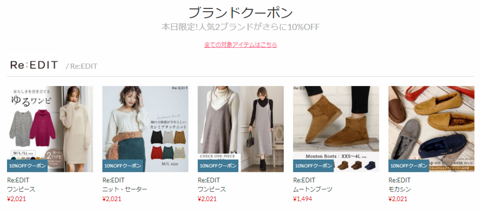Click 10%OFF coupon badge on knit sweater

pyautogui.click(x=123, y=166)
